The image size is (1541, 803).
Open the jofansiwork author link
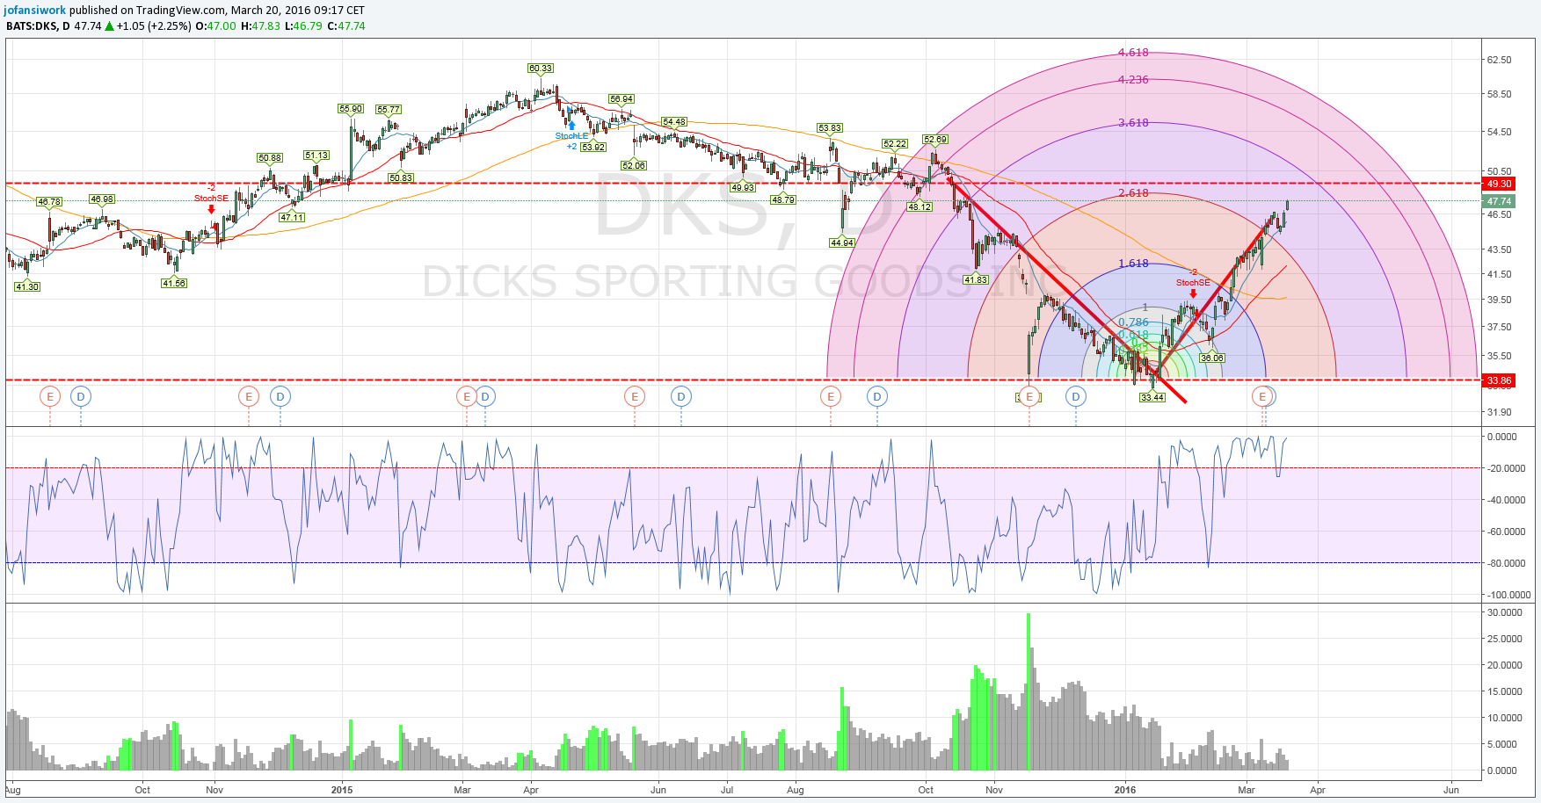[35, 11]
